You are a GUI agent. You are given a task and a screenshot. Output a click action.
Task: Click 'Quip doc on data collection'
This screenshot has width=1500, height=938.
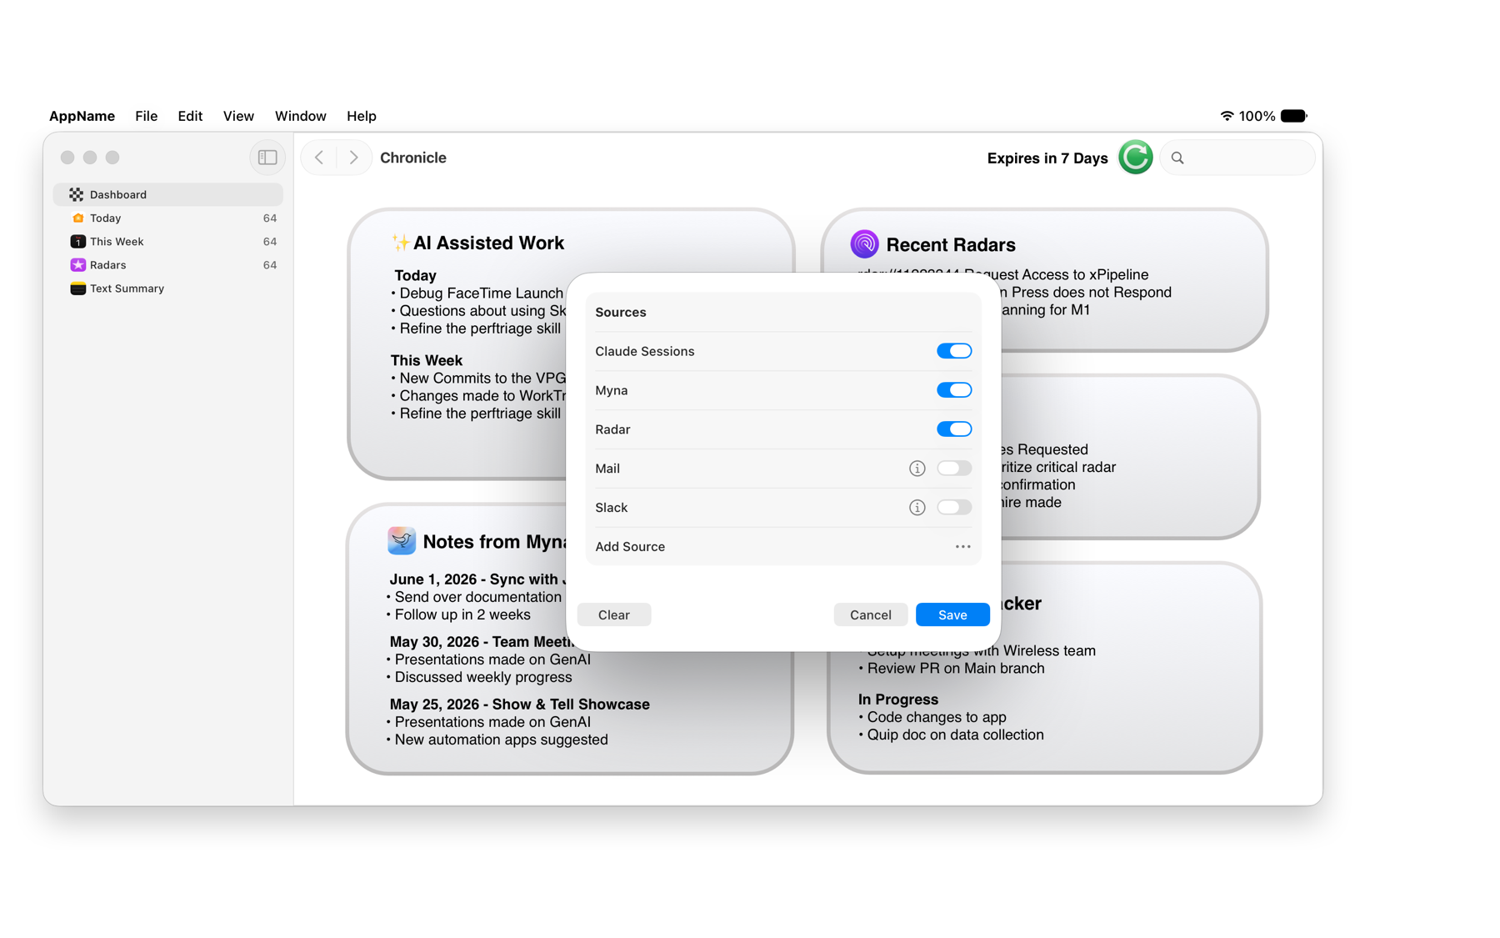[x=951, y=735]
